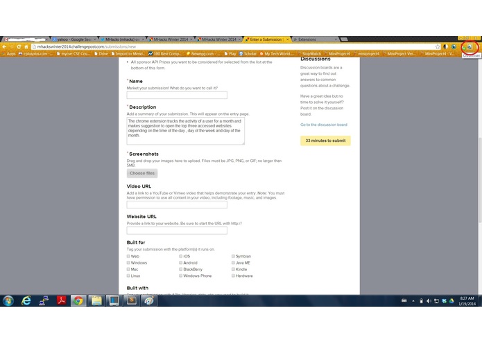Reload the page with the refresh icon
Screen dimensions: 482x342
point(19,46)
